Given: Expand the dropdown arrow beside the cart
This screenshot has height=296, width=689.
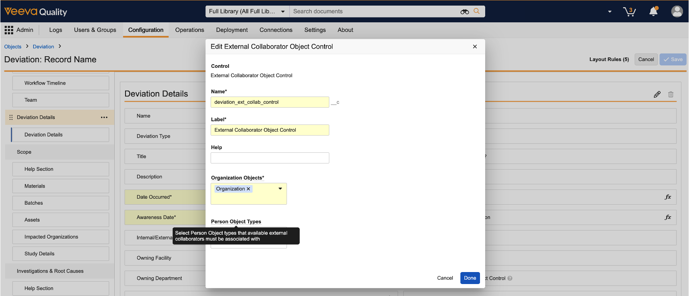Looking at the screenshot, I should pos(609,12).
